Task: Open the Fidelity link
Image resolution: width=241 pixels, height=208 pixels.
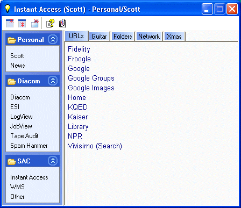Action: (79, 49)
